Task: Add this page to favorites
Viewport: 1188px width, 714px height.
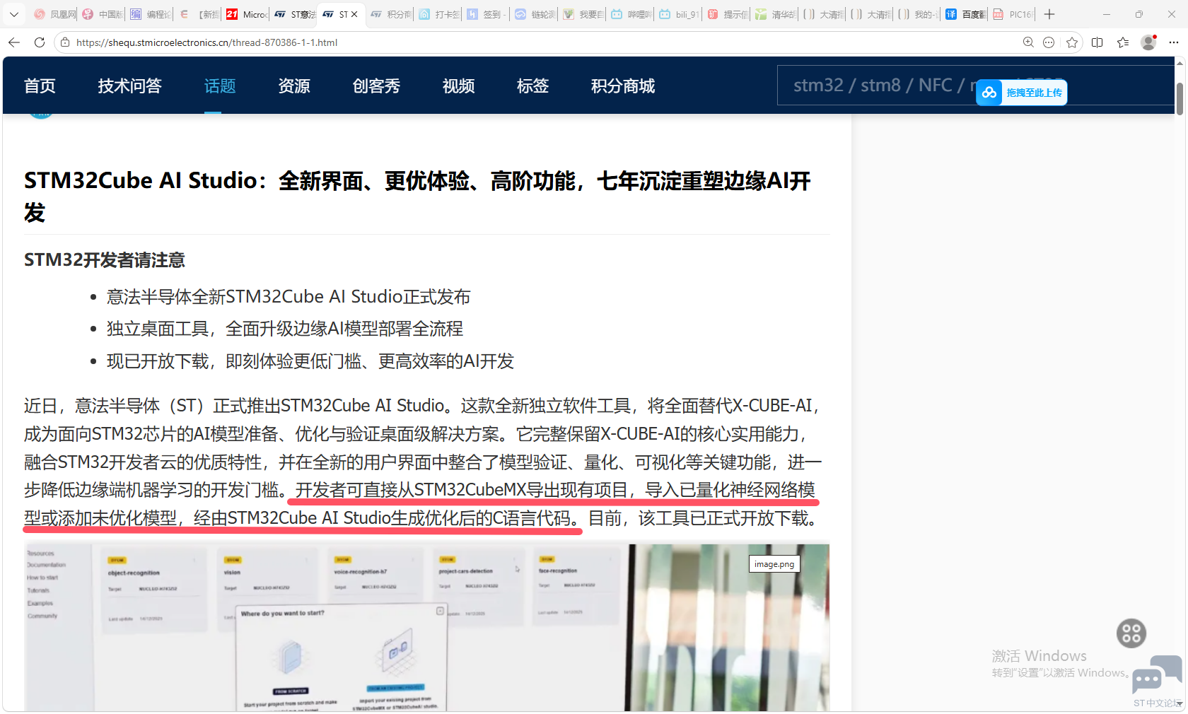Action: tap(1072, 42)
